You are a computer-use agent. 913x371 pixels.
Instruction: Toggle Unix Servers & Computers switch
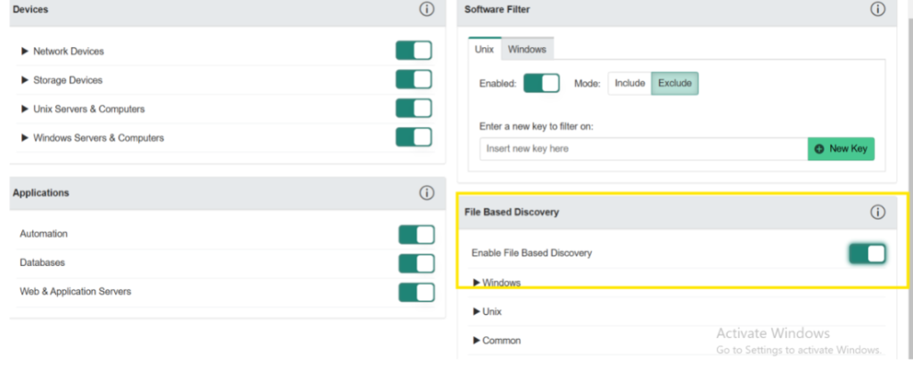[414, 109]
